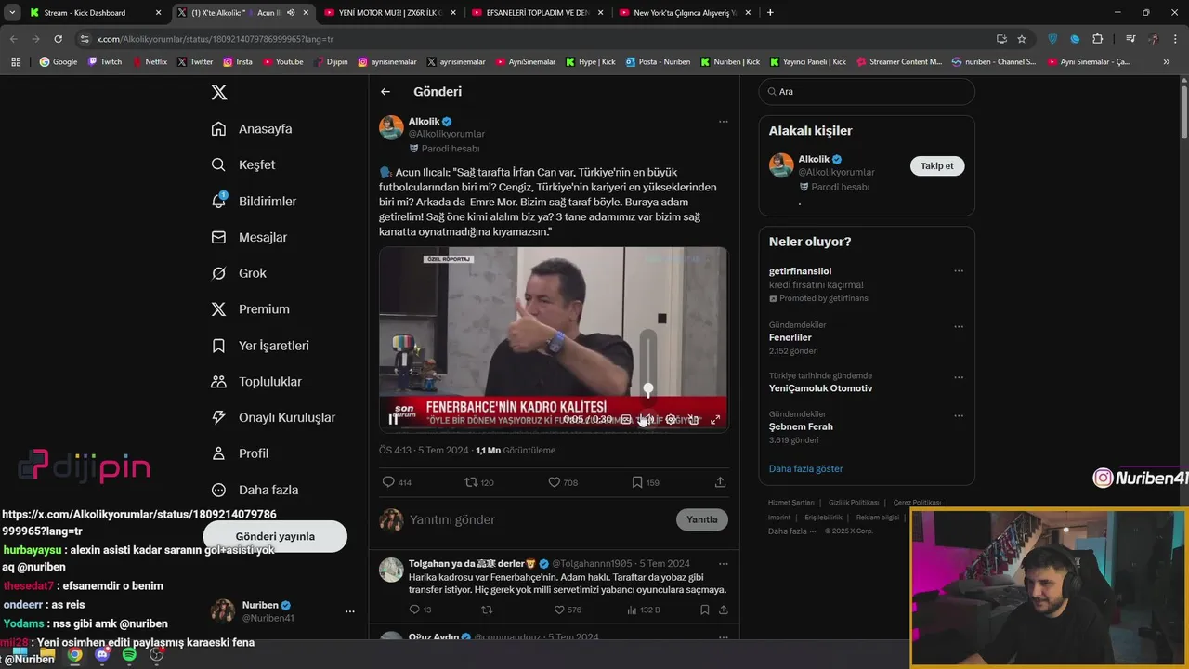The width and height of the screenshot is (1189, 669).
Task: Open the media control icon in toolbar
Action: [1130, 39]
